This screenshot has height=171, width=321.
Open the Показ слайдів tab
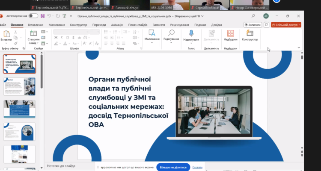pos(138,25)
